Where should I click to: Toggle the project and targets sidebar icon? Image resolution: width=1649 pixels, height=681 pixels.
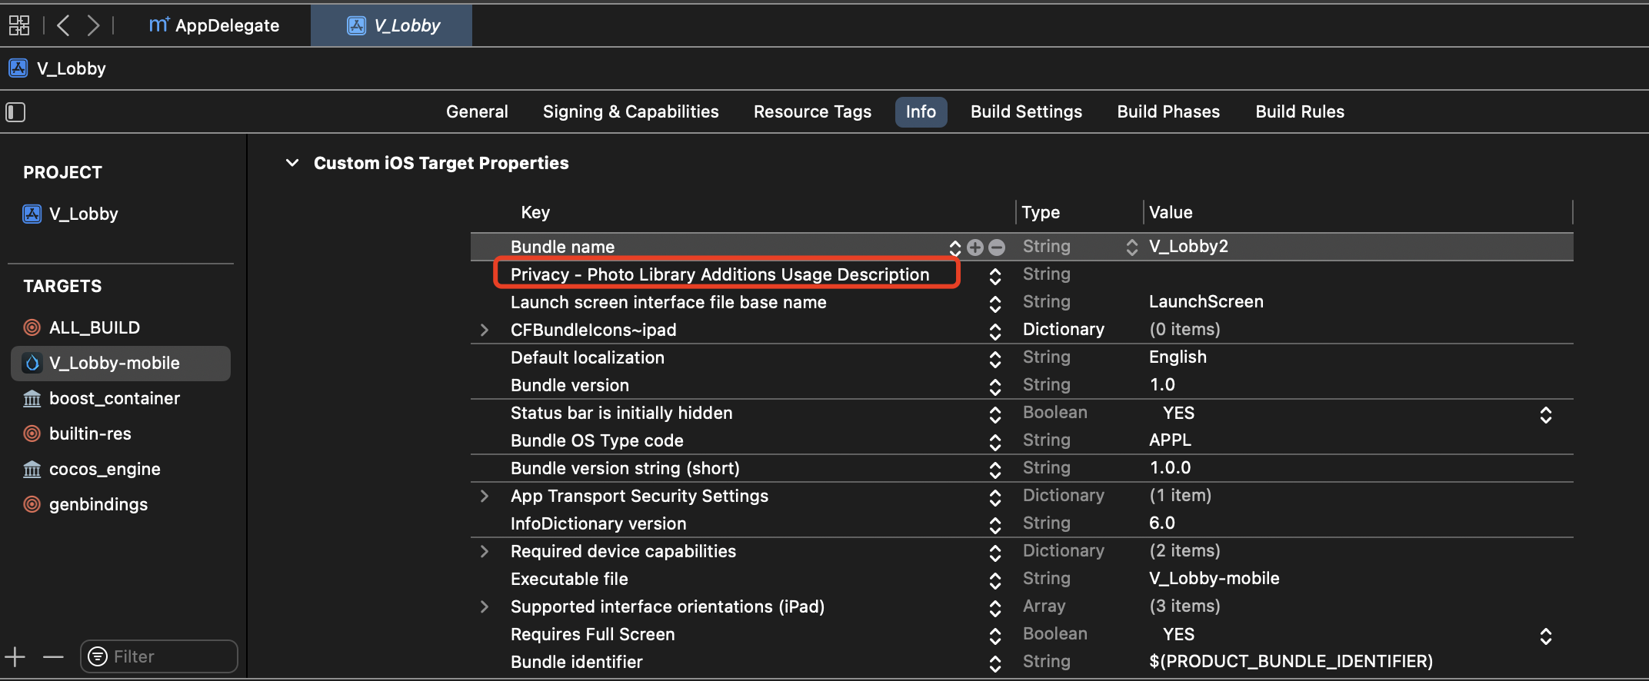16,112
